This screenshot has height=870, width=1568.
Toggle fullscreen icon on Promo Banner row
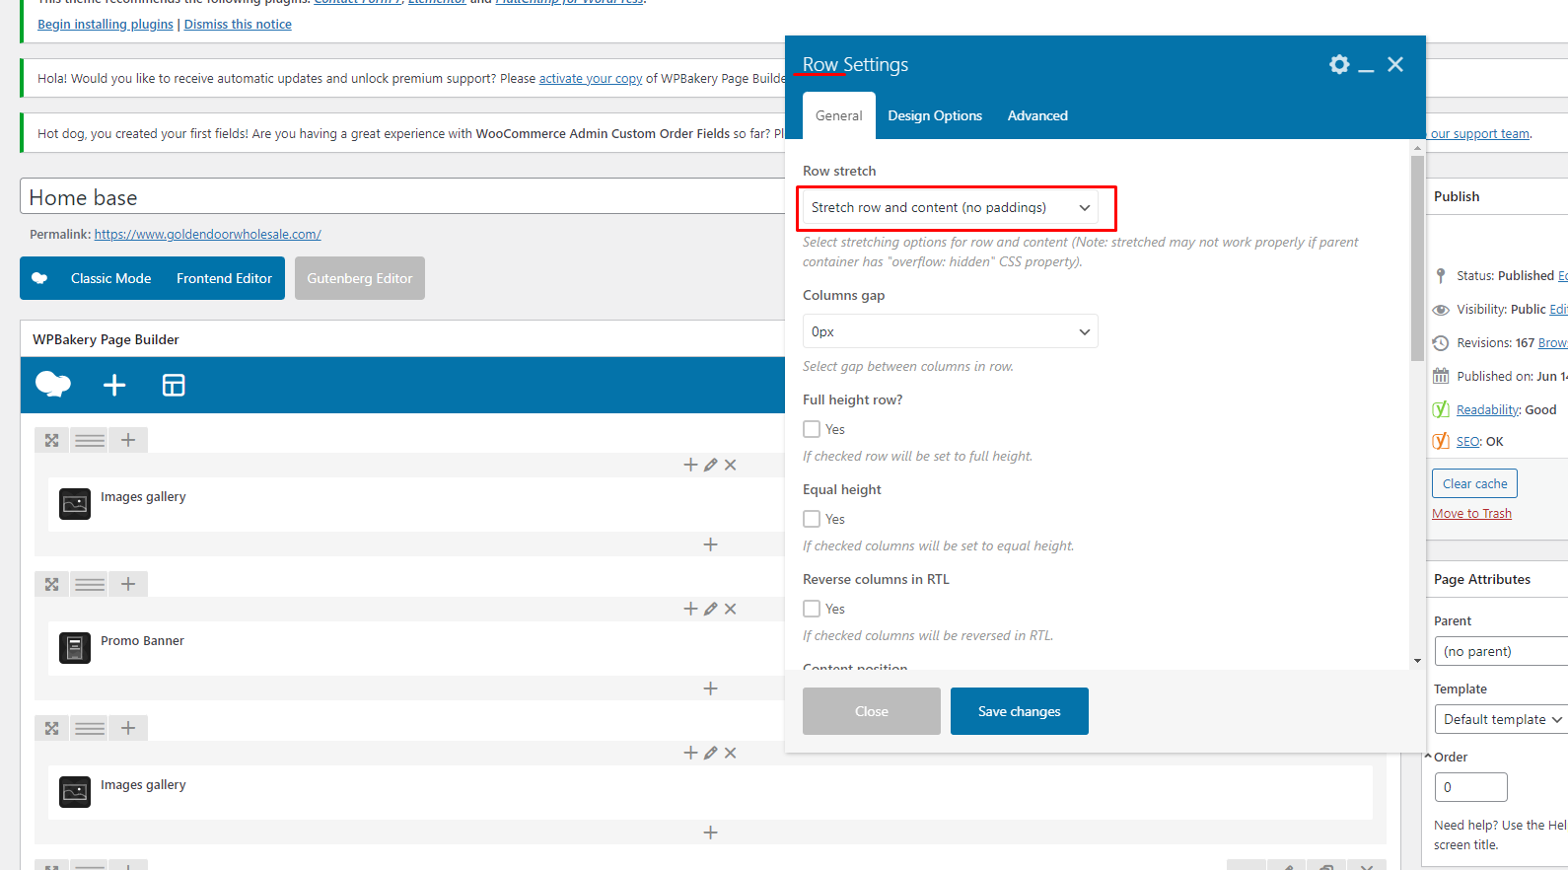tap(52, 584)
